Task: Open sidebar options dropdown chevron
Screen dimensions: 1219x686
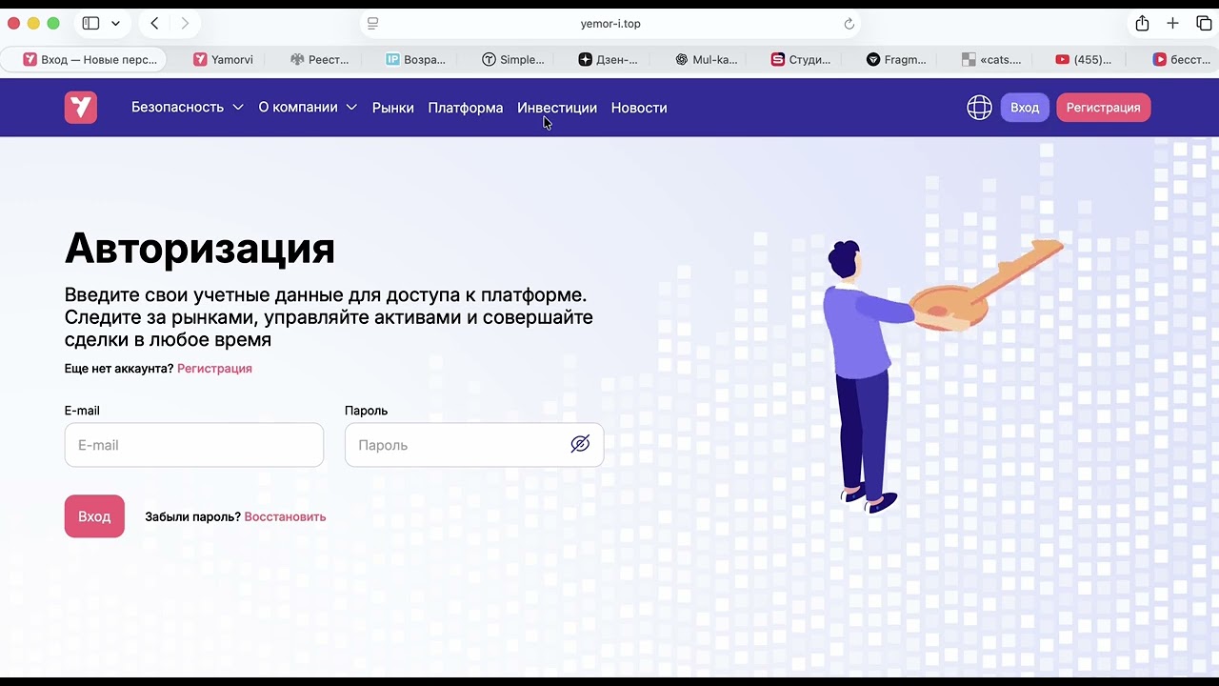Action: 115,23
